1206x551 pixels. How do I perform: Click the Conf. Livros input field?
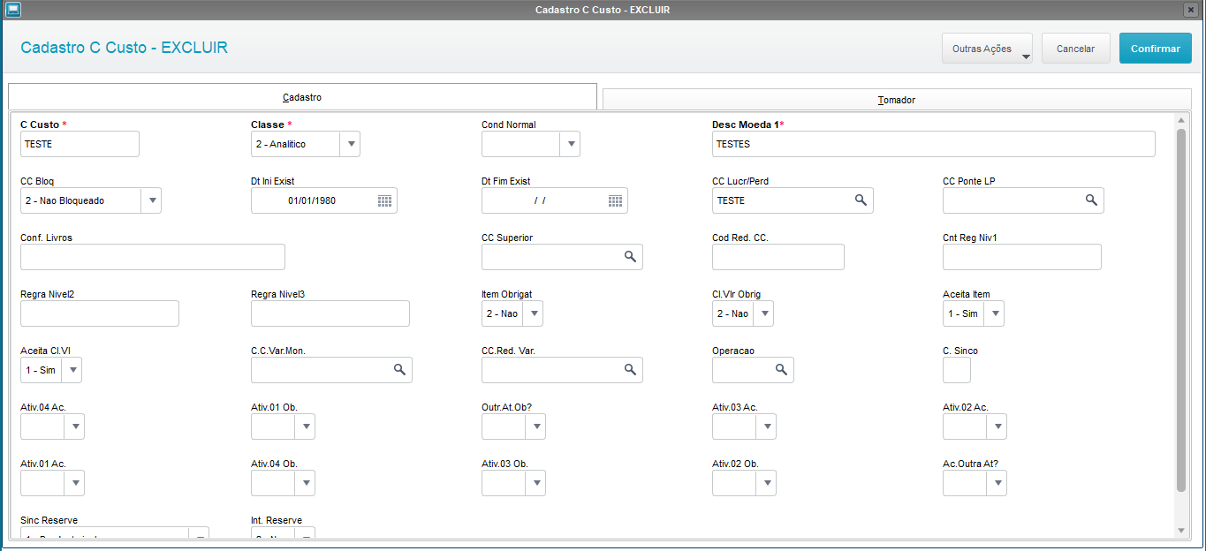153,257
